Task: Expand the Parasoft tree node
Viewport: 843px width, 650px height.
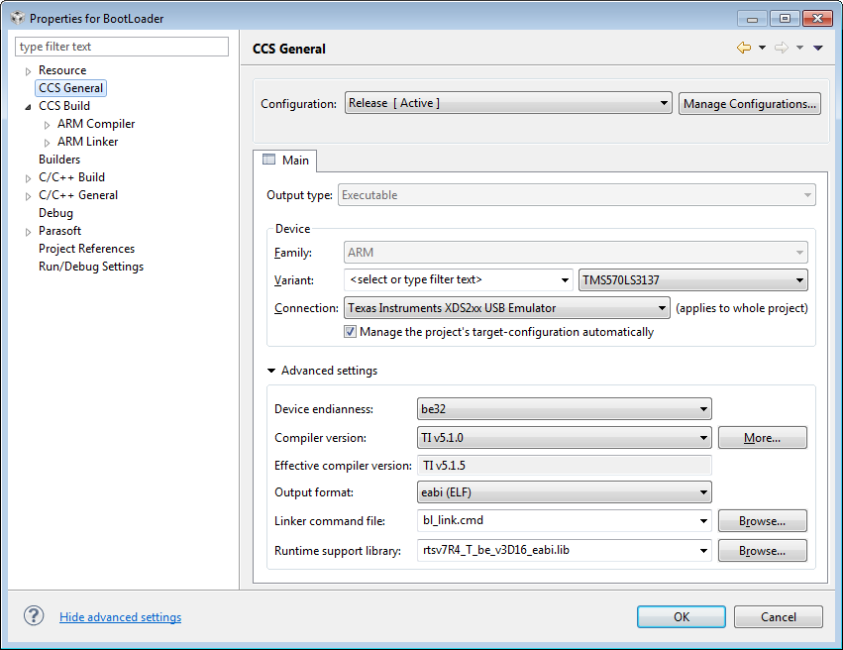Action: tap(29, 232)
